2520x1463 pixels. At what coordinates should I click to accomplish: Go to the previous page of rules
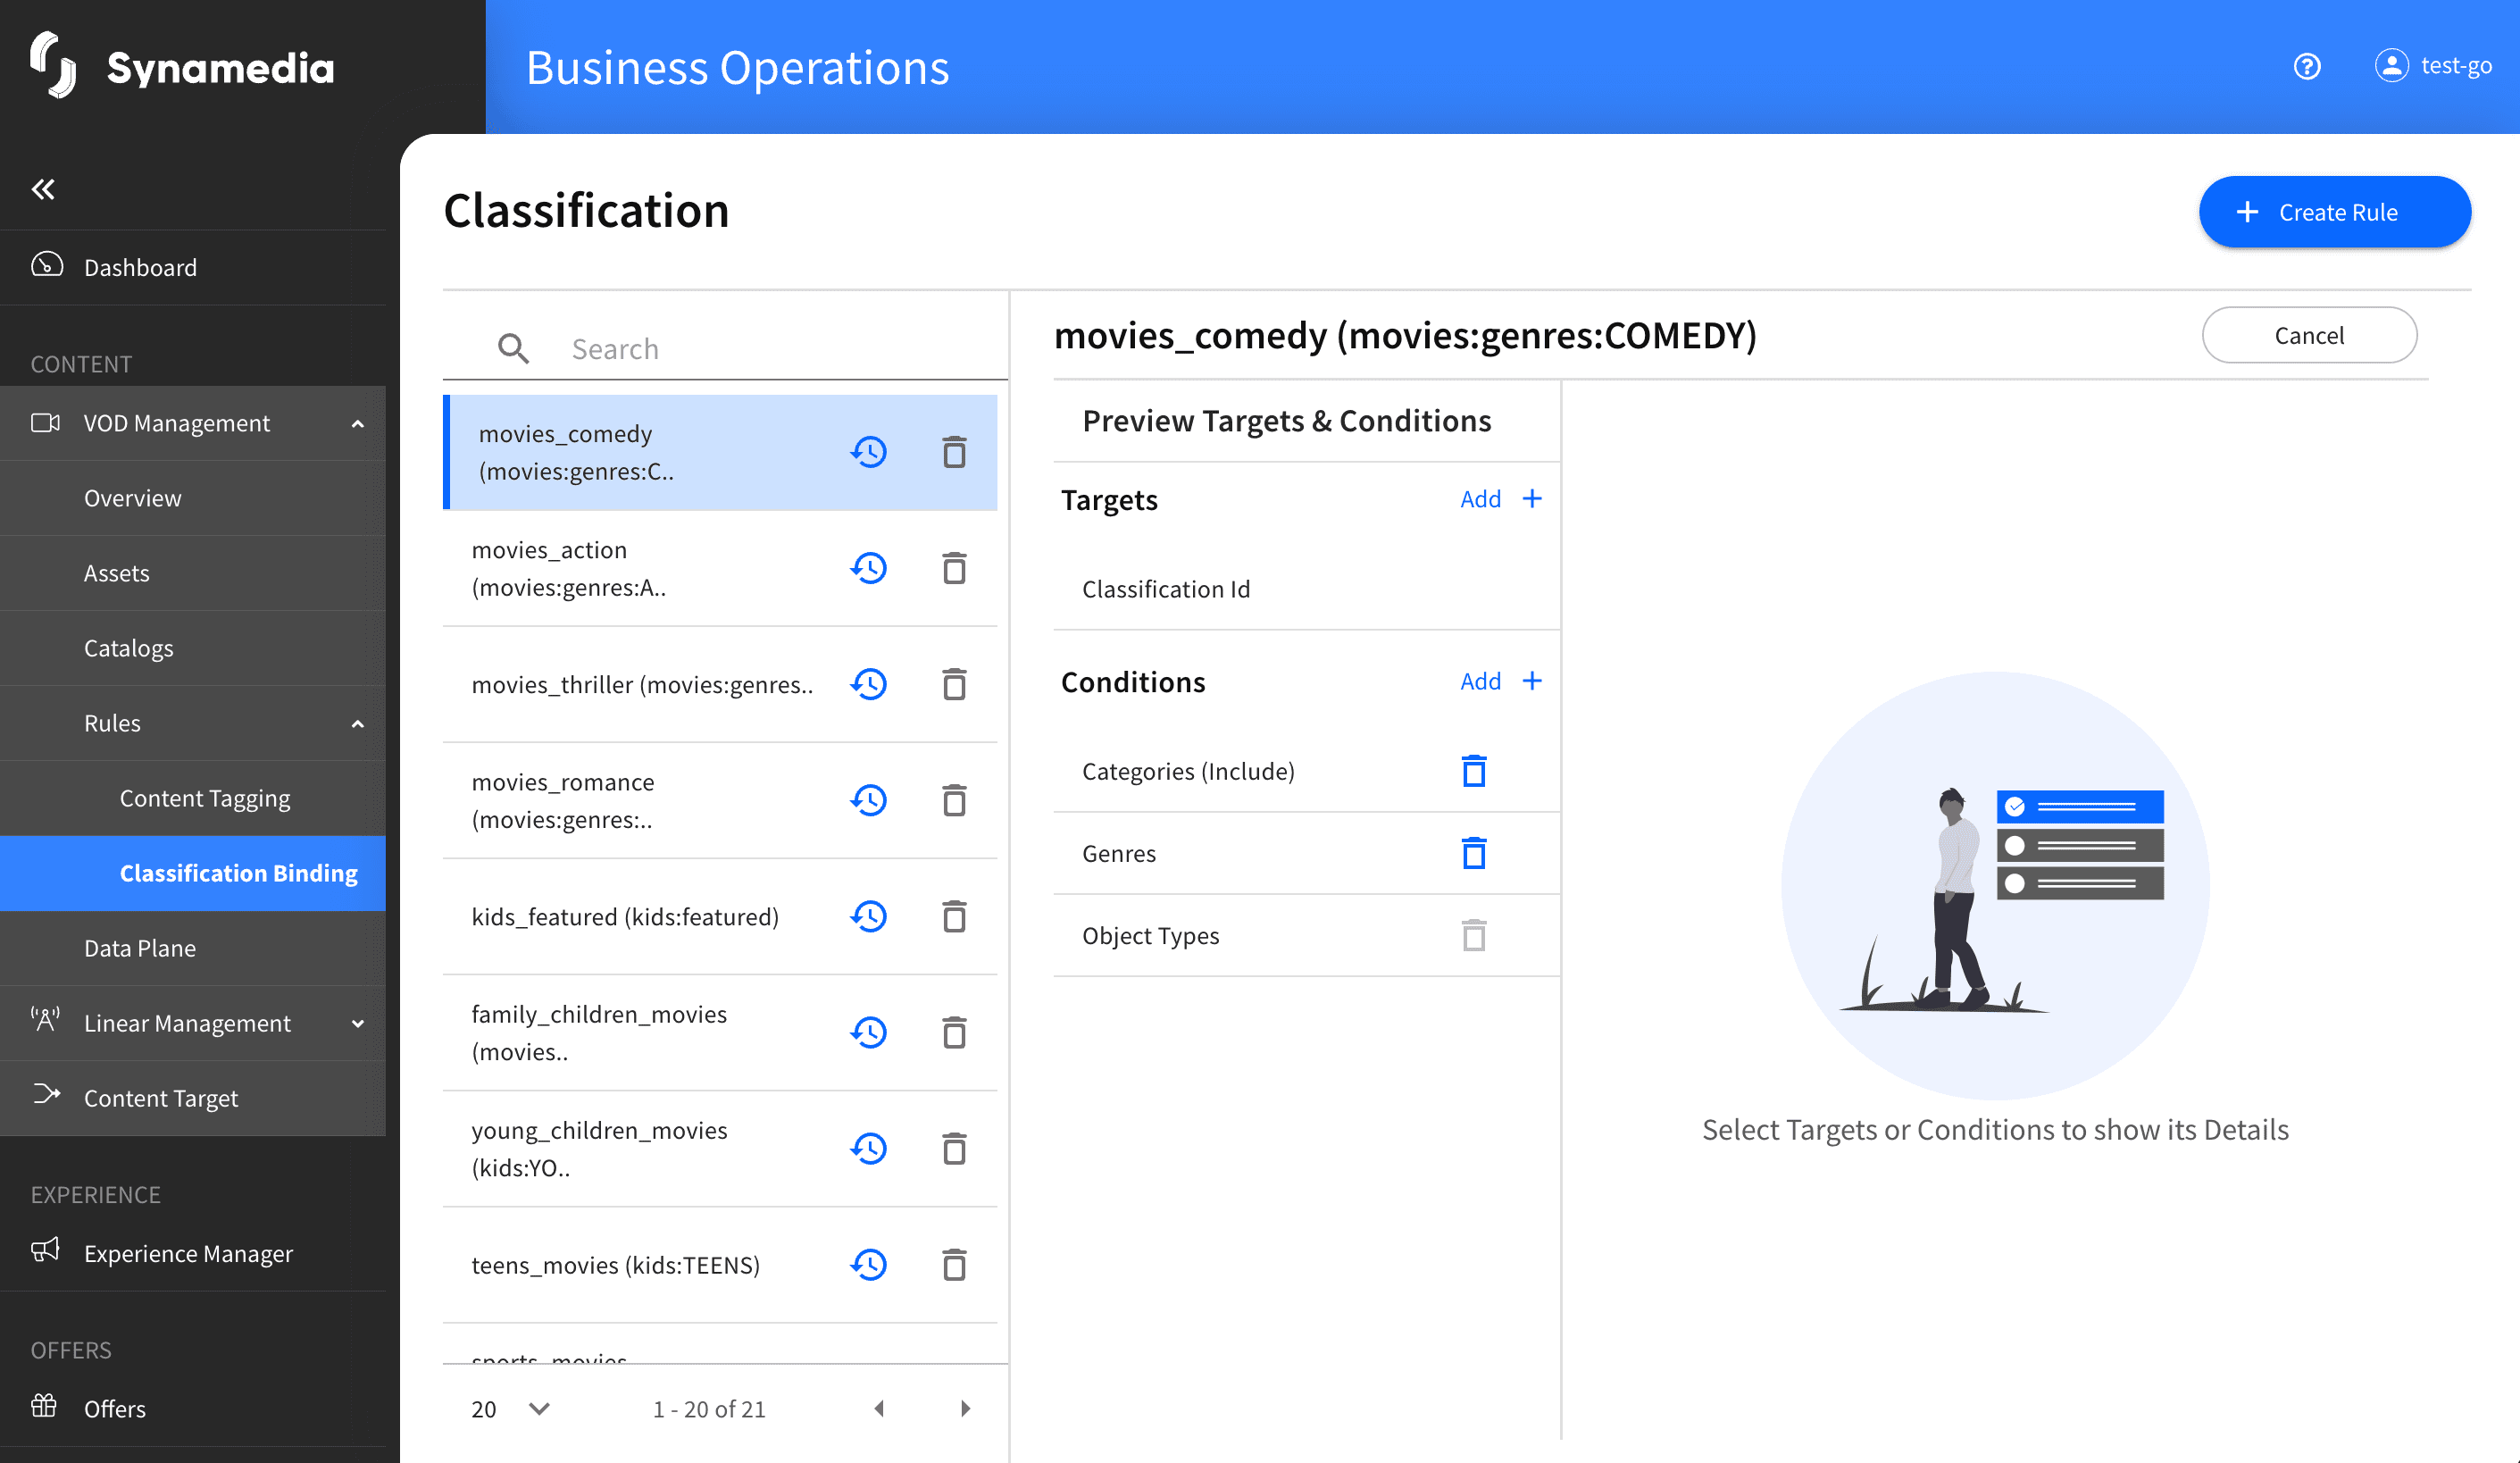point(879,1408)
